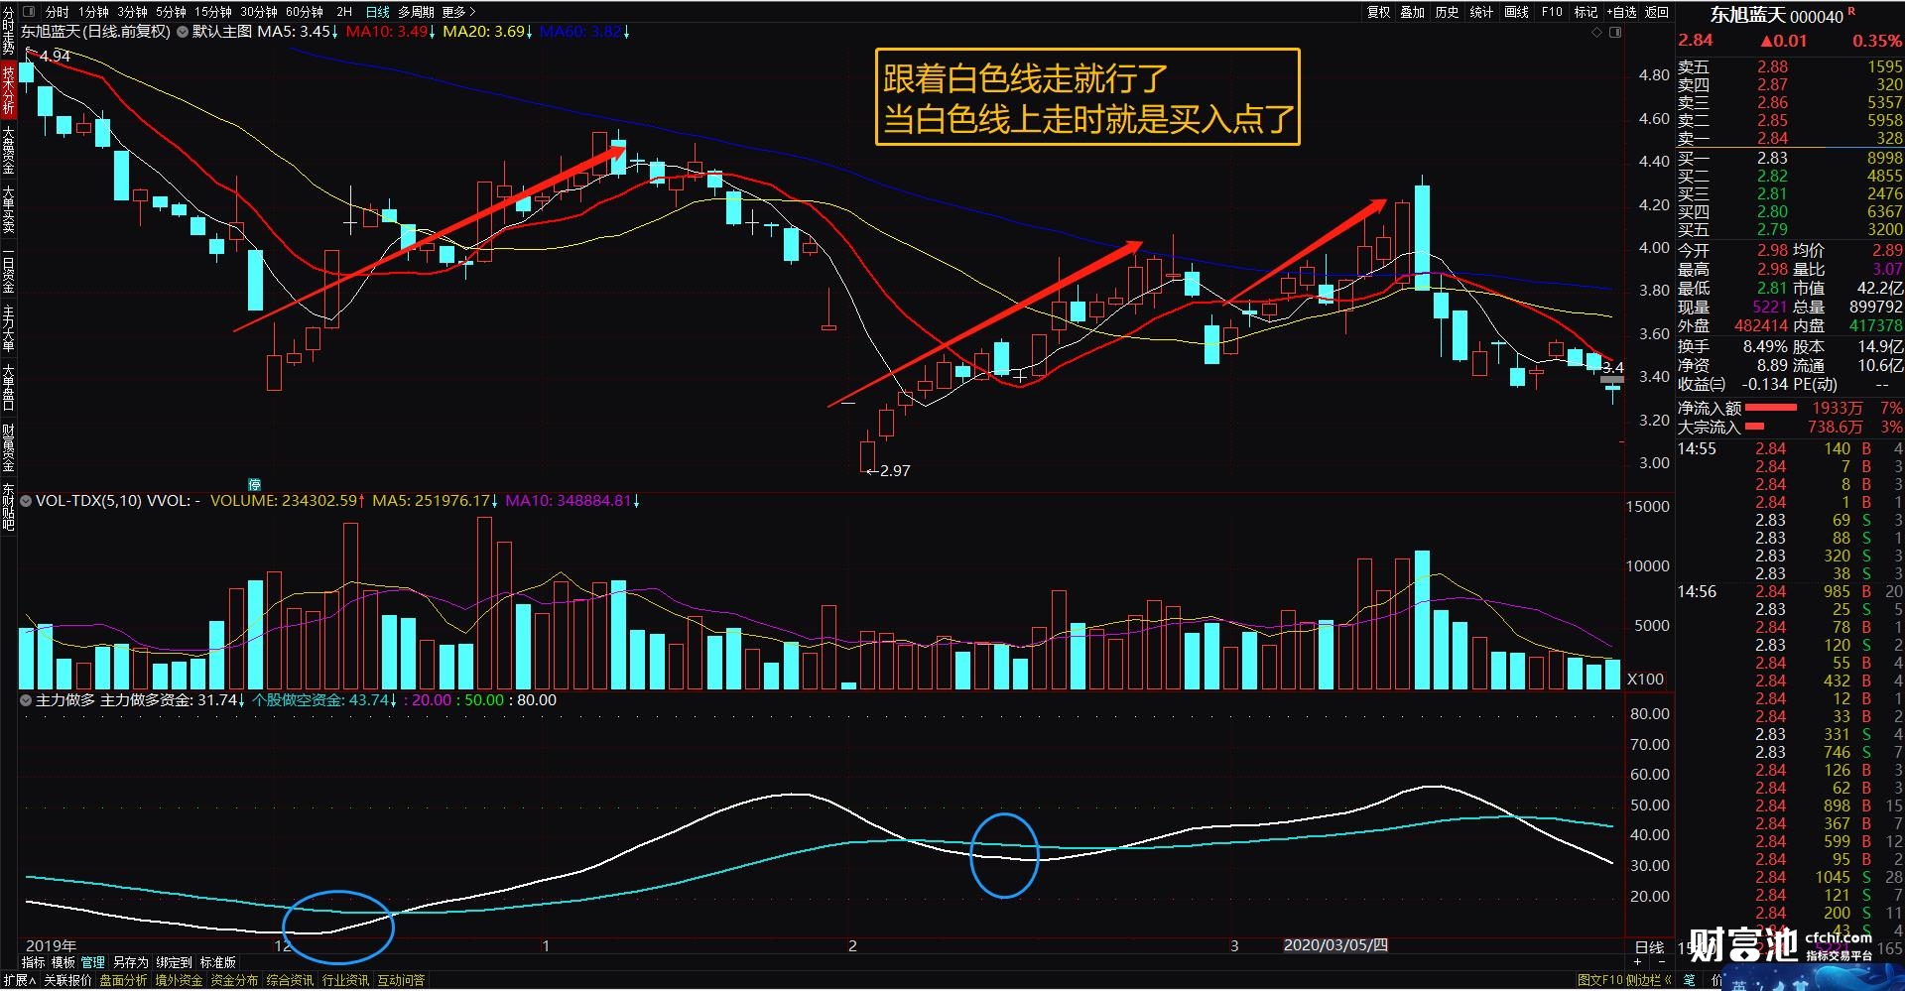
Task: Open the 技术分析 sidebar tab
Action: click(8, 89)
